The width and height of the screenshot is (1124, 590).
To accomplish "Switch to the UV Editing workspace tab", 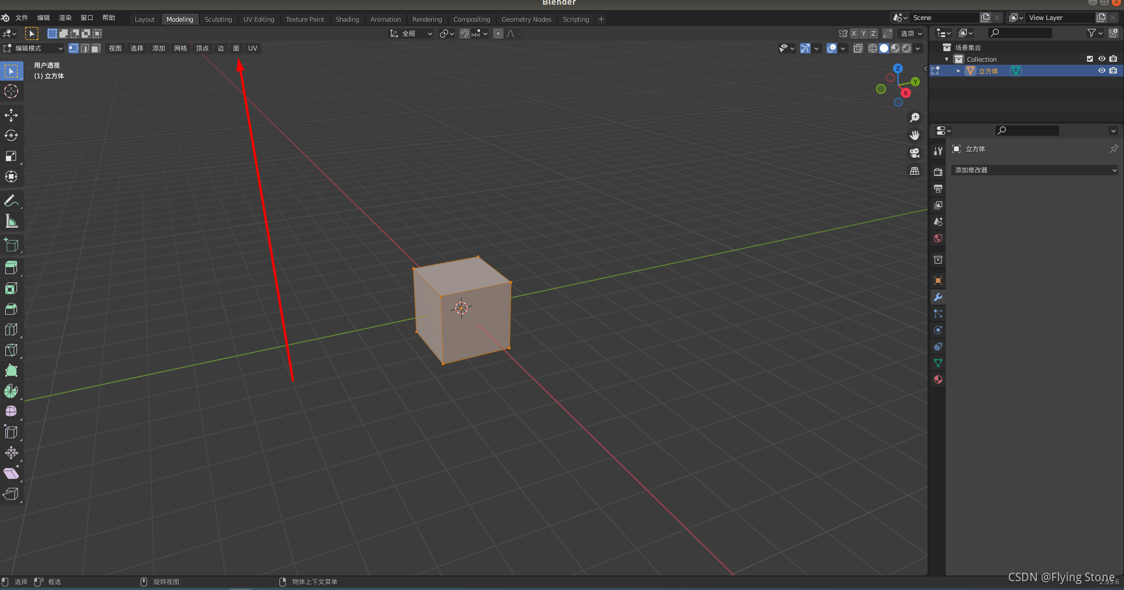I will tap(259, 19).
